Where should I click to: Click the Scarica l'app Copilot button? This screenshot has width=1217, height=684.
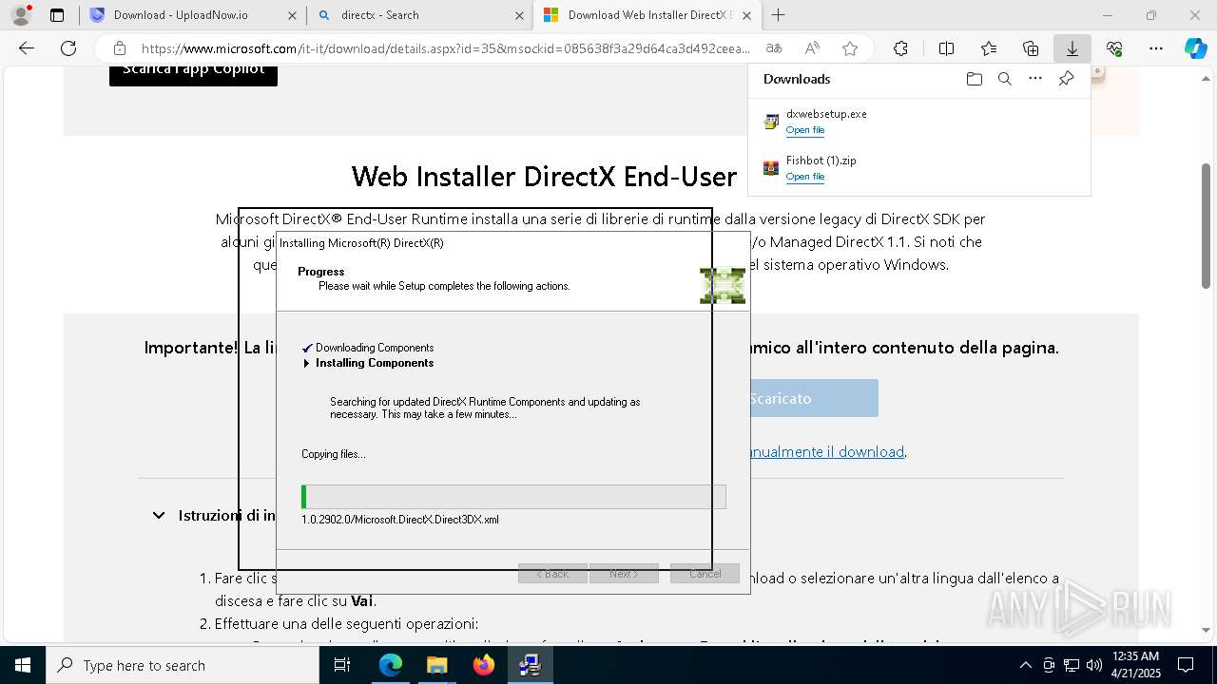click(193, 72)
